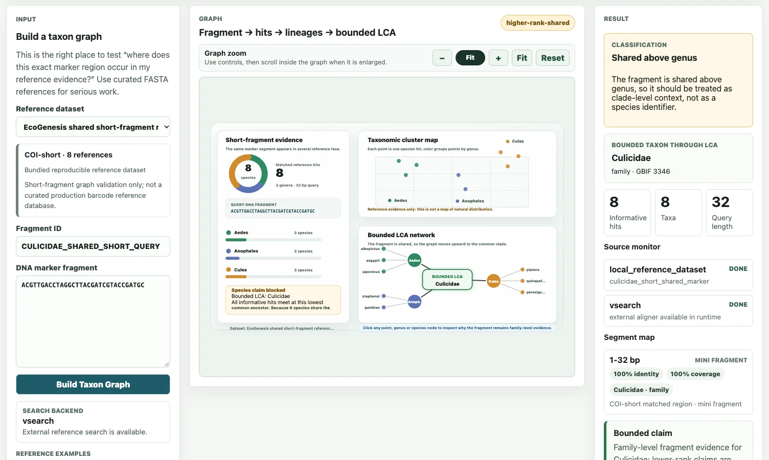Click the Fragment ID input field
This screenshot has height=460, width=769.
tap(93, 246)
